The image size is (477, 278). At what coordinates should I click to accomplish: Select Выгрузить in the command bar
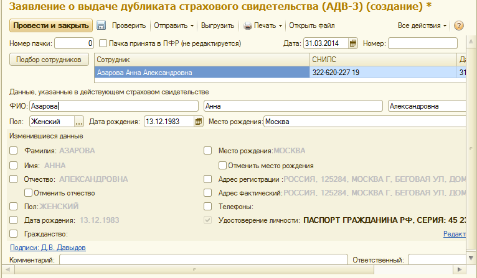coord(218,25)
